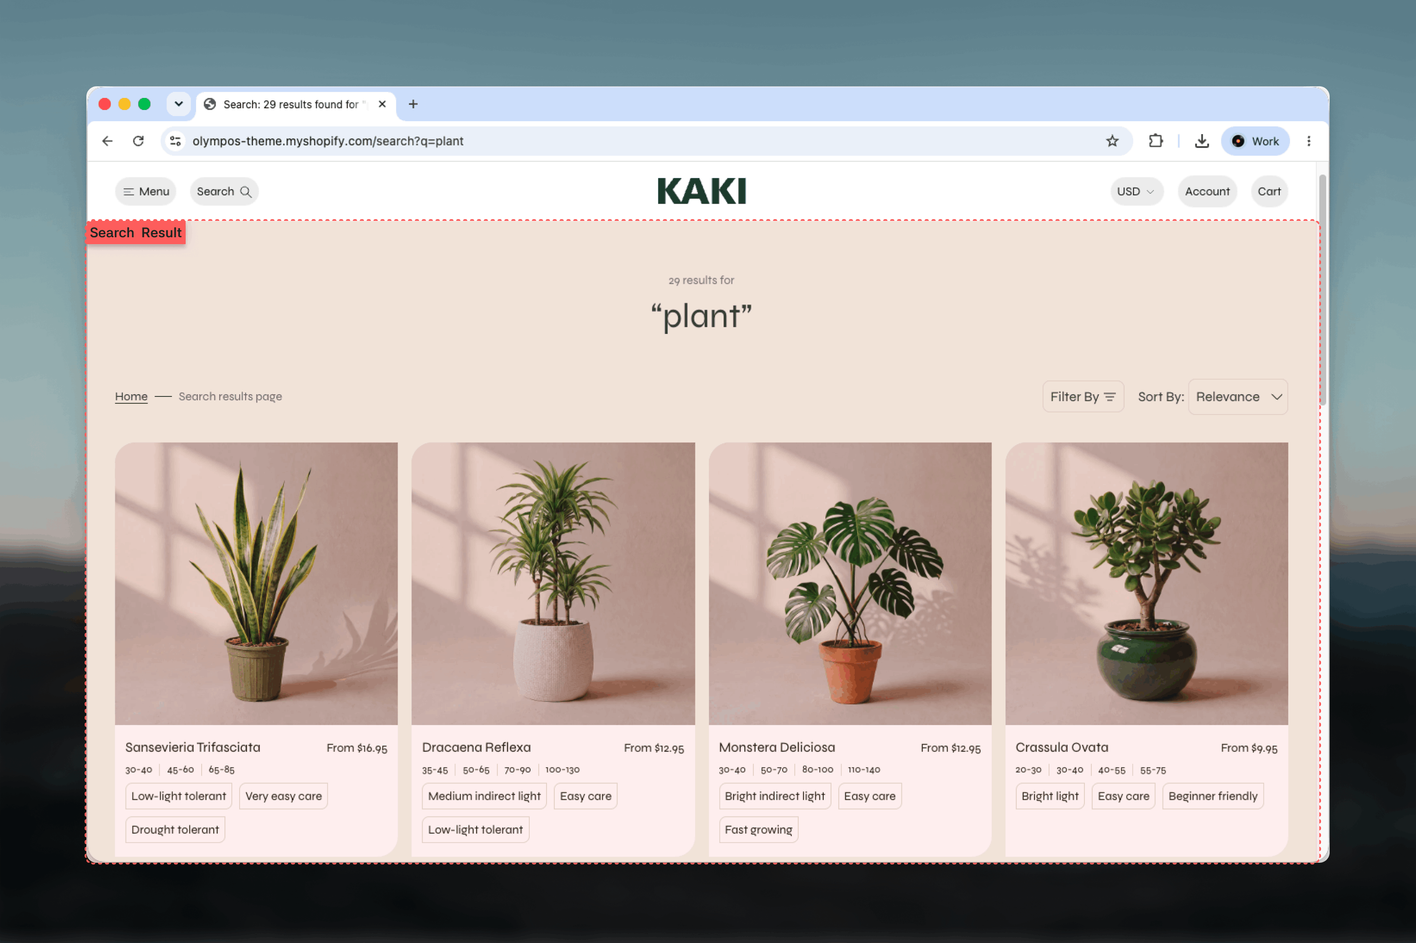Click the Monstera Deliciosa product title
This screenshot has height=943, width=1416.
[777, 747]
